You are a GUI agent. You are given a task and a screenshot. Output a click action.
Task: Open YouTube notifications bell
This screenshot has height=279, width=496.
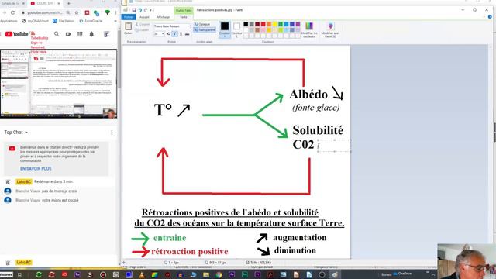click(x=91, y=34)
